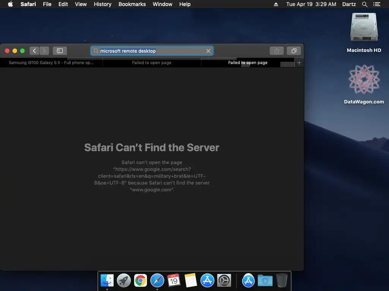Screen dimensions: 389x291
Task: Switch to Samsung I9100 Galaxy S II tab
Action: click(x=51, y=63)
